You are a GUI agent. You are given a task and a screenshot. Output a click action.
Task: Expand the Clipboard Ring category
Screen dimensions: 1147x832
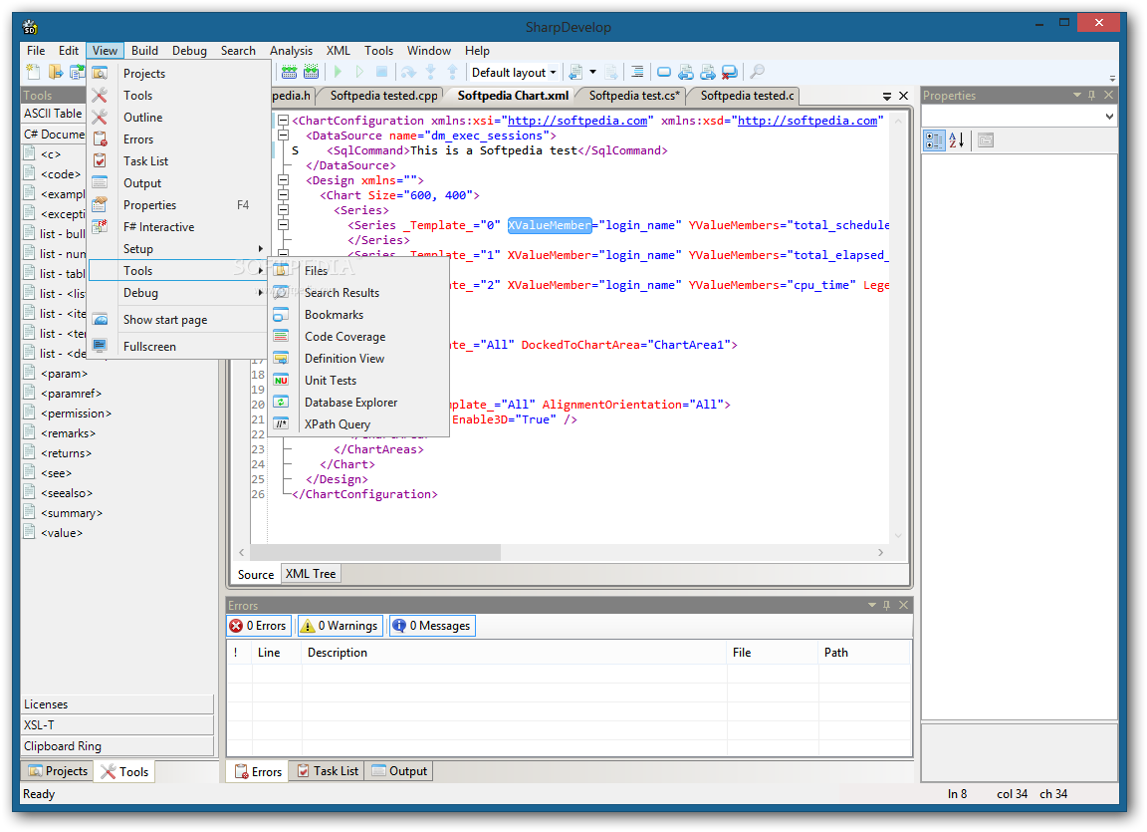[x=117, y=745]
